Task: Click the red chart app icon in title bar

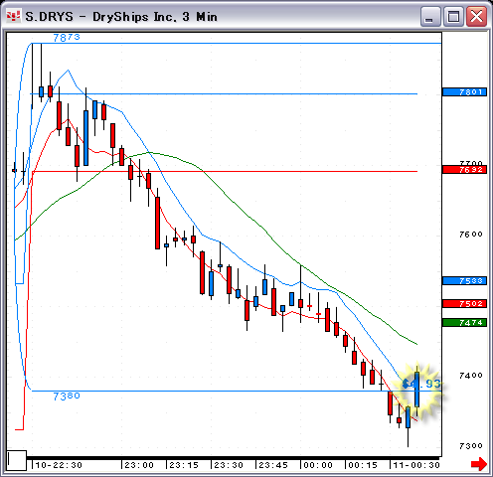Action: (13, 16)
